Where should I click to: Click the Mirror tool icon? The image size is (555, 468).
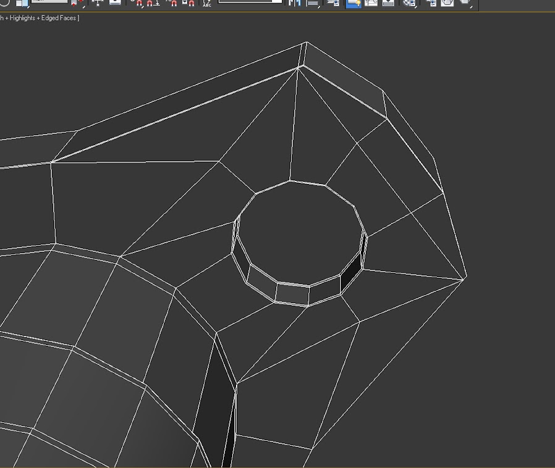pyautogui.click(x=295, y=3)
